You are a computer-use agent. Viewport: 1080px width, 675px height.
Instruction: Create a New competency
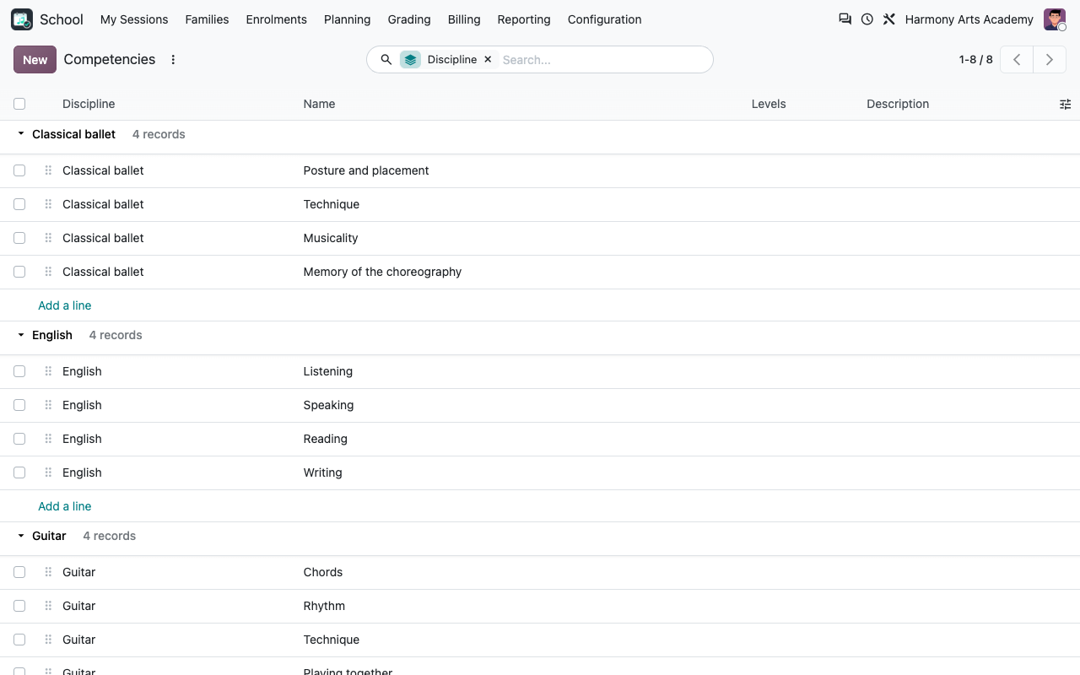35,60
